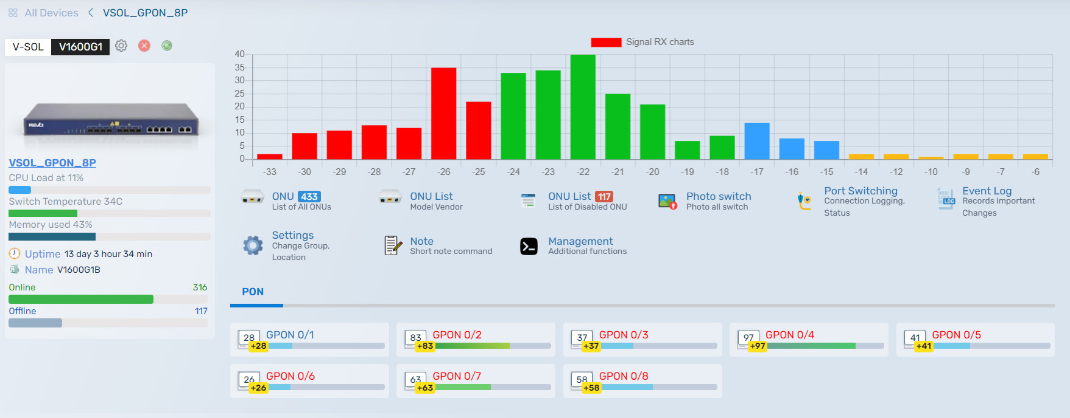Open the VSOL_GPON_8P device link
Image resolution: width=1070 pixels, height=418 pixels.
[x=52, y=163]
